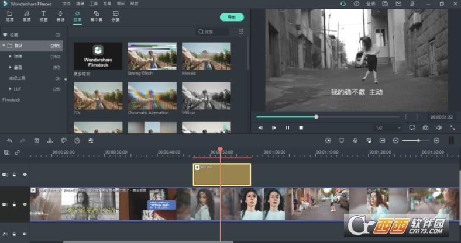Zoom in the timeline with plus icon
This screenshot has height=243, width=461.
pos(436,141)
